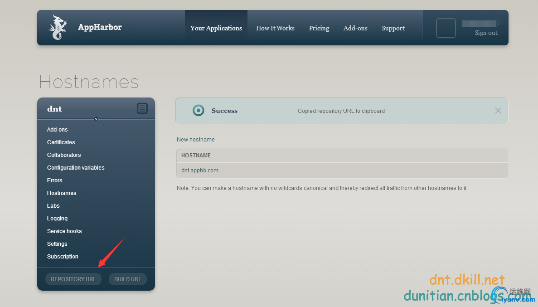This screenshot has width=538, height=307.
Task: Click the HOSTNAME column header
Action: (196, 156)
